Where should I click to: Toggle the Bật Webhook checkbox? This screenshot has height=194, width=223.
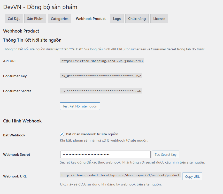pyautogui.click(x=62, y=134)
